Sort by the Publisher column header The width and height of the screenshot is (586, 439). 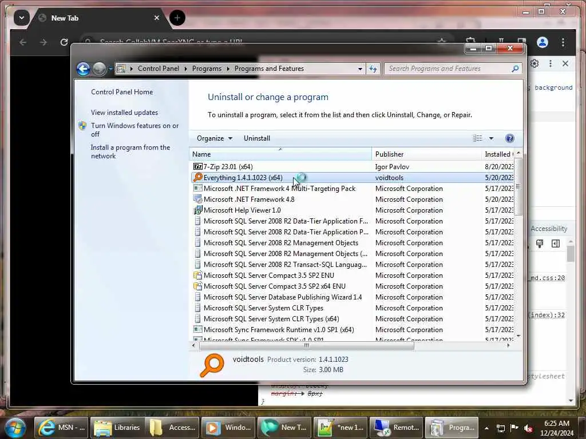[x=426, y=154]
